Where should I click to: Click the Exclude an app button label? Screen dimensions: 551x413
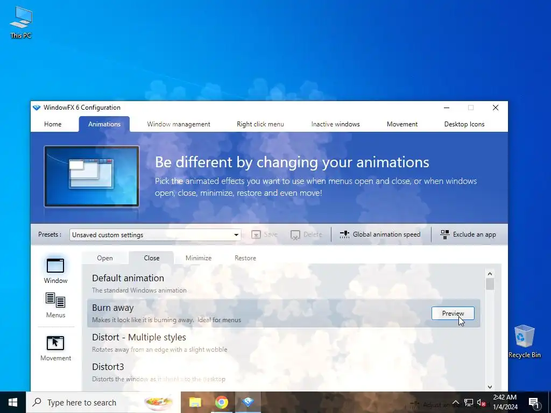coord(475,234)
